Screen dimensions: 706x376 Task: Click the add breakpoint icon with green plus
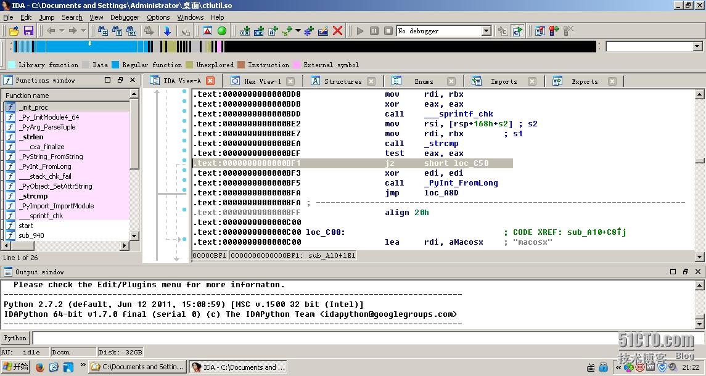[x=554, y=31]
